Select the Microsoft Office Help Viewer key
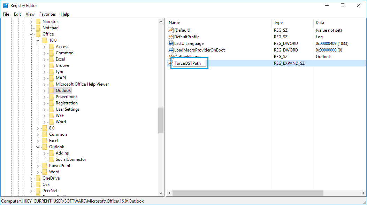This screenshot has height=205, width=367. 82,84
